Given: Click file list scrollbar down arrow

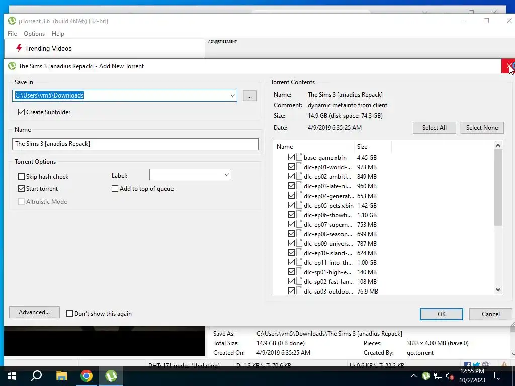Looking at the screenshot, I should [x=498, y=290].
